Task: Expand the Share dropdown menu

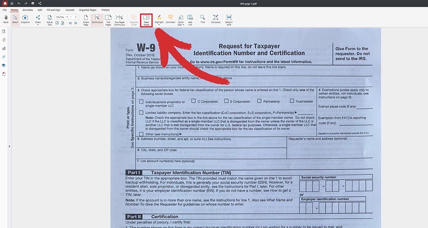Action: 38,25
